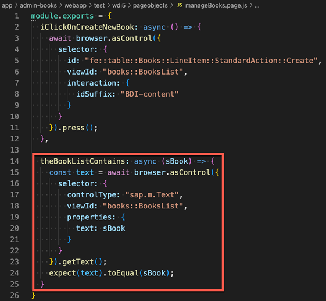Click the 'wdi5' breadcrumb segment
Image resolution: width=326 pixels, height=301 pixels.
tap(119, 5)
